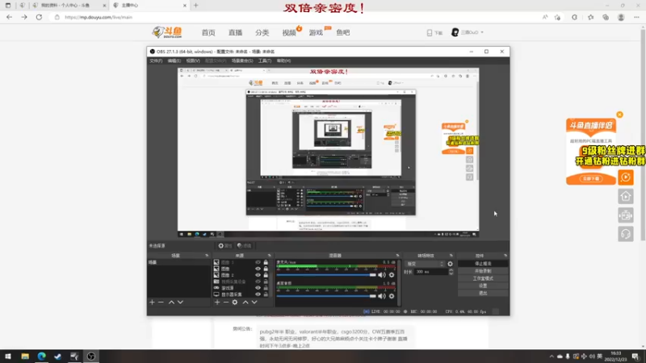
Task: Click the orange play icon on Douyu sidebar
Action: (x=625, y=177)
